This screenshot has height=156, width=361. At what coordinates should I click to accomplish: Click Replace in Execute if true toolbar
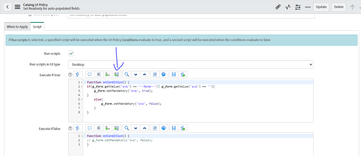tap(108, 74)
